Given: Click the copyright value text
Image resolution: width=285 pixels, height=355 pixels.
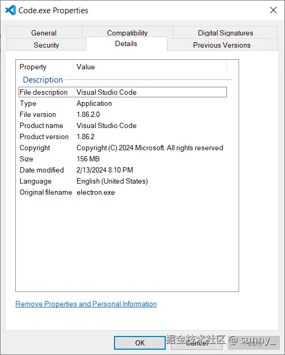Looking at the screenshot, I should [150, 148].
